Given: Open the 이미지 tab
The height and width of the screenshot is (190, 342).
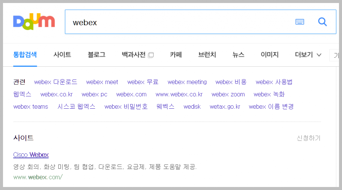Looking at the screenshot, I should pos(270,54).
